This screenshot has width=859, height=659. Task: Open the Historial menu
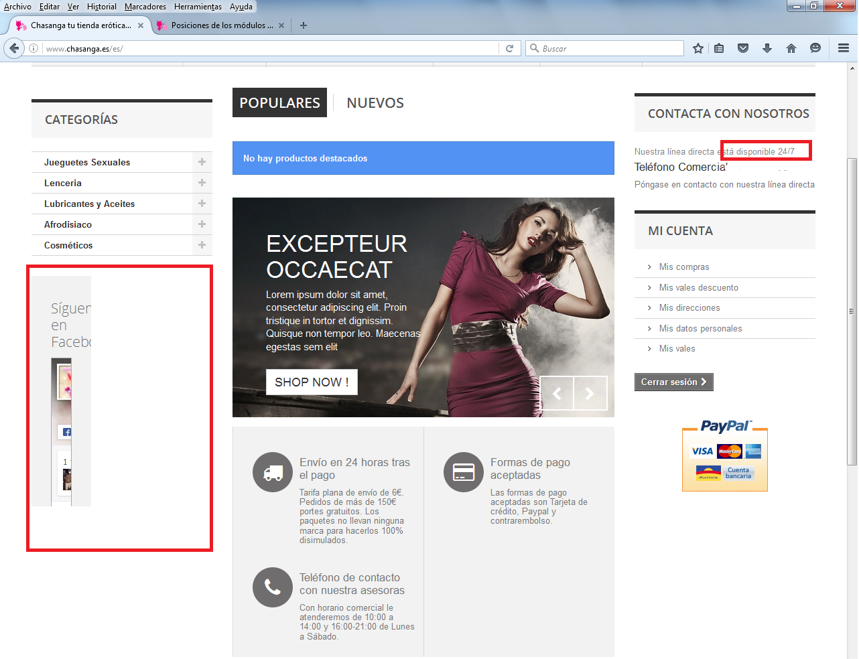(x=102, y=7)
